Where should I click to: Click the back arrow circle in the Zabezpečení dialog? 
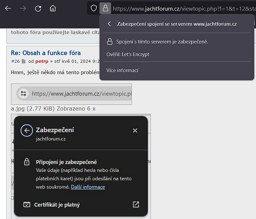pos(27,130)
